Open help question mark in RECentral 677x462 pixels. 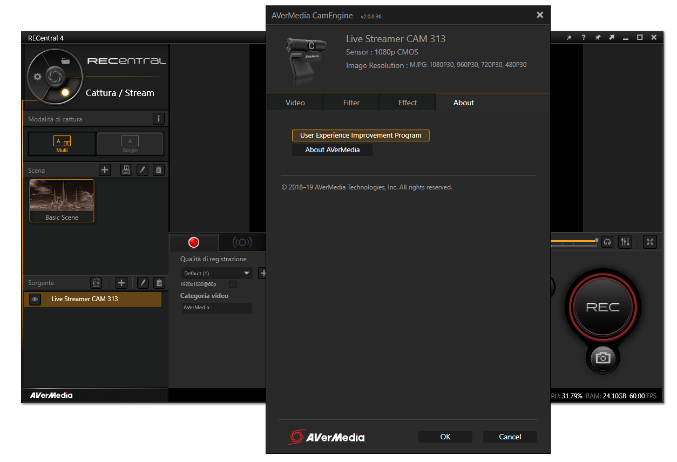pyautogui.click(x=584, y=38)
